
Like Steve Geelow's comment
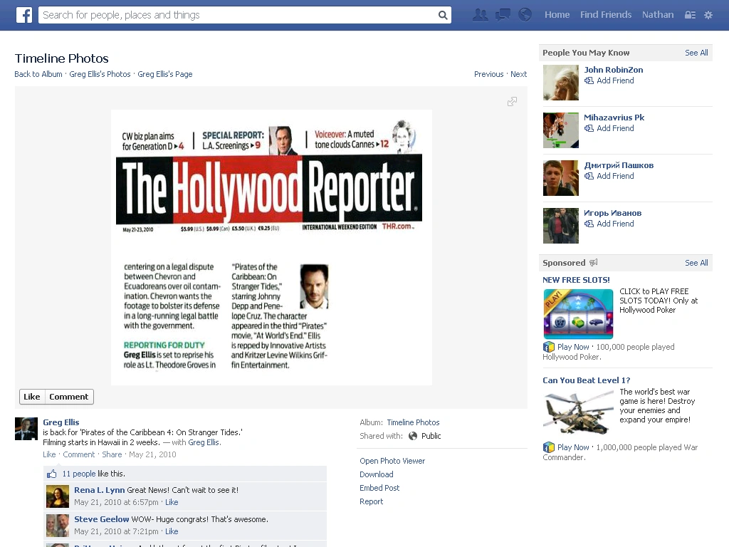[172, 531]
